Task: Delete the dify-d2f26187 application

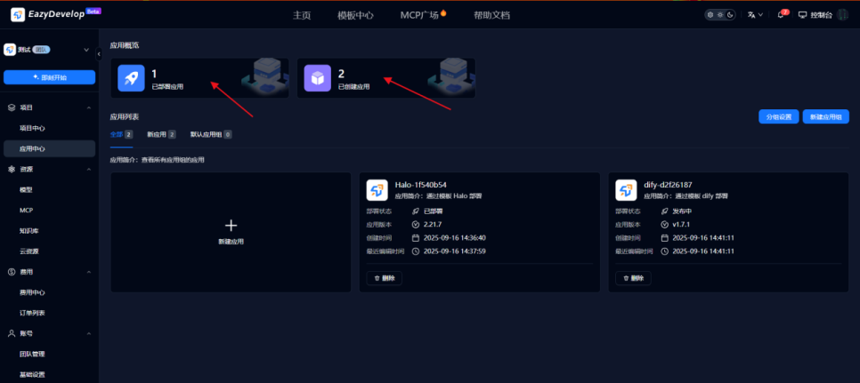Action: coord(633,278)
